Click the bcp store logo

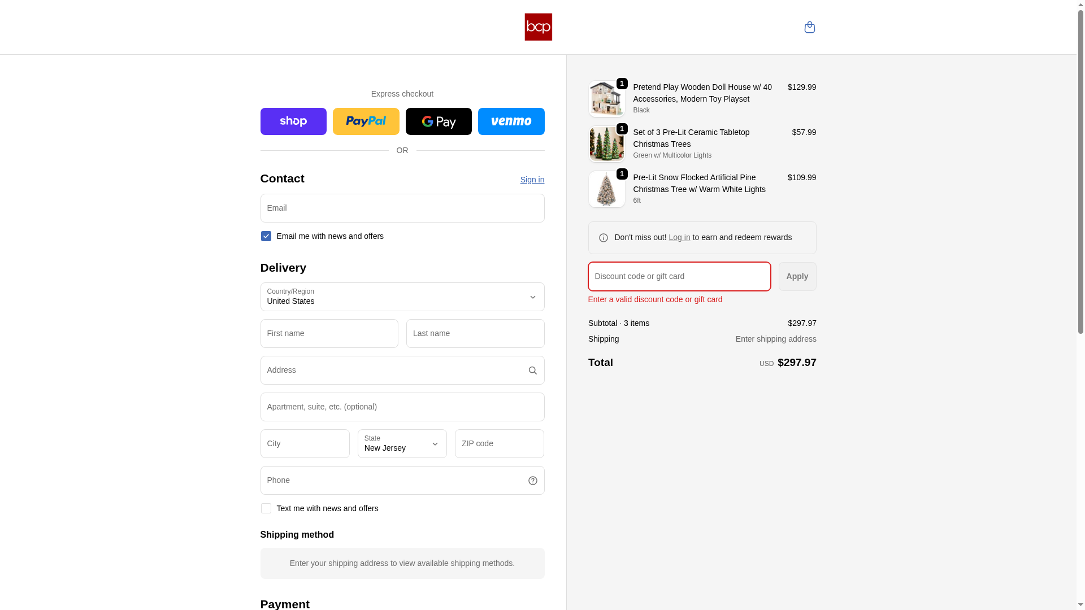click(x=538, y=27)
